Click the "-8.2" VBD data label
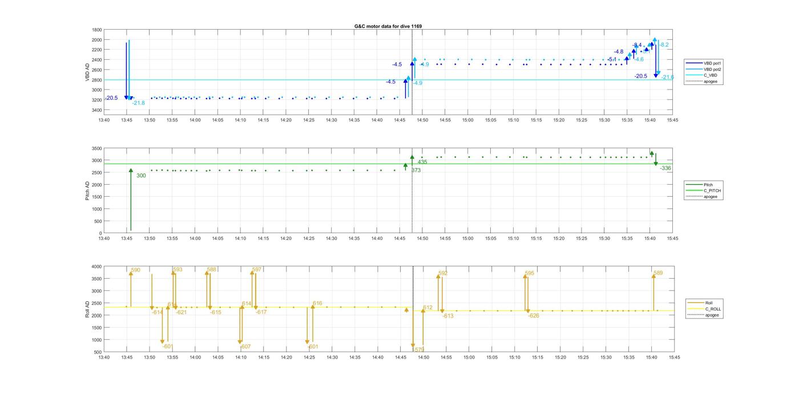 pyautogui.click(x=664, y=44)
